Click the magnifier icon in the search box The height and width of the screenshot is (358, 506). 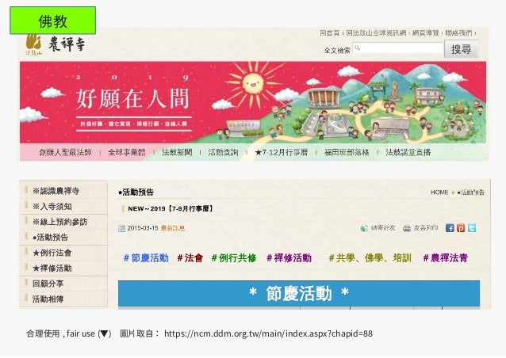click(357, 48)
